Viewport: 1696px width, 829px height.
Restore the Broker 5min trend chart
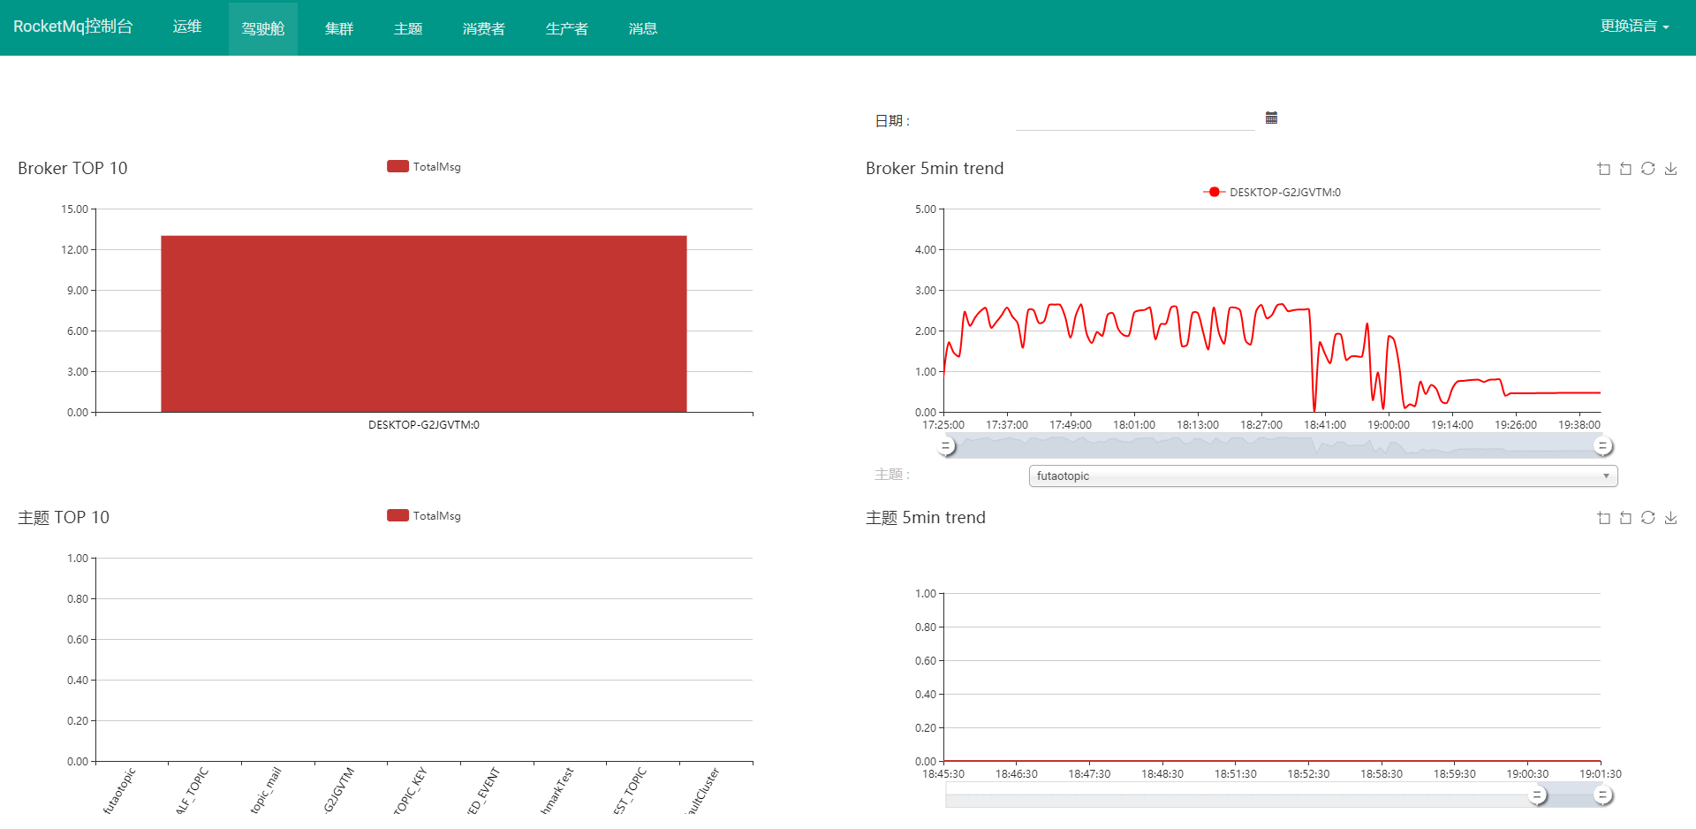1647,169
